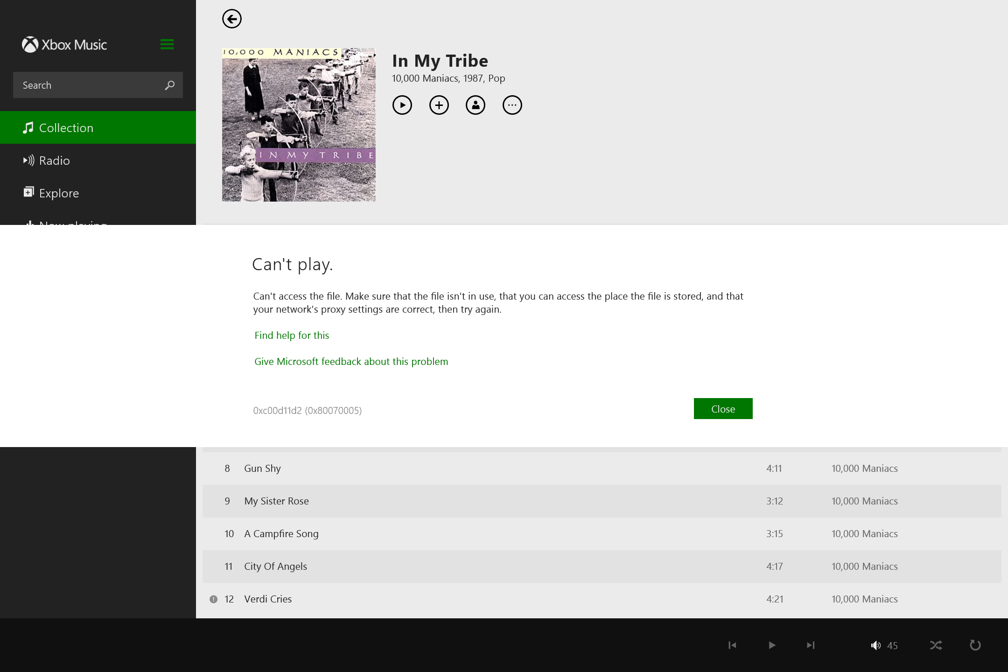Click the Search input field
The image size is (1008, 672).
point(89,85)
